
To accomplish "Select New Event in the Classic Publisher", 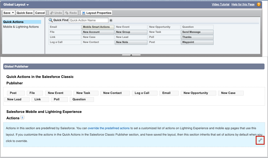I will pyautogui.click(x=58, y=93).
